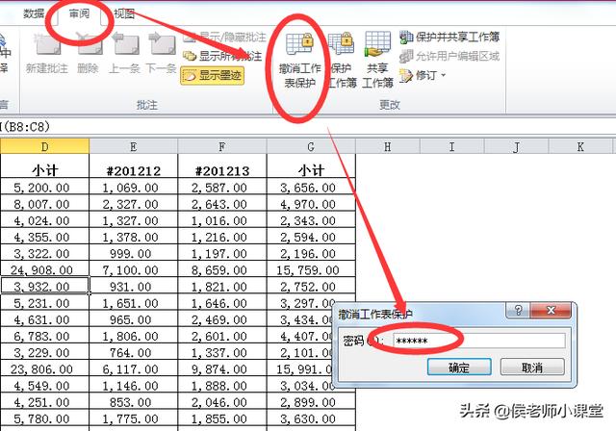
Task: Select column F header
Action: [x=222, y=147]
